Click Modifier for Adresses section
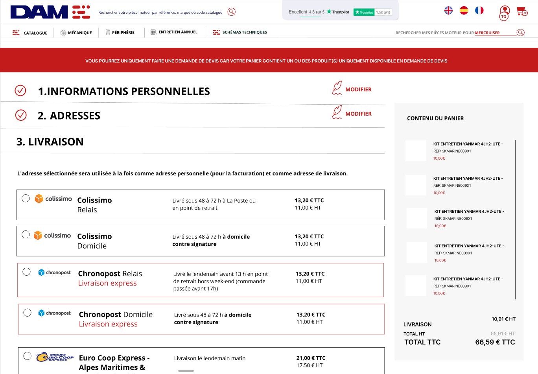The width and height of the screenshot is (538, 374). click(x=359, y=114)
